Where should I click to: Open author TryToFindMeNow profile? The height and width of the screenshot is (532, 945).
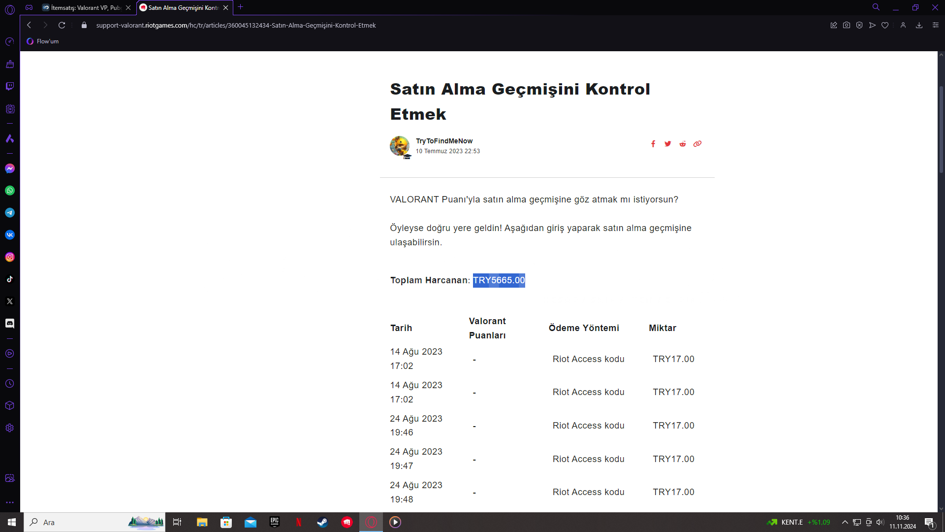tap(444, 141)
